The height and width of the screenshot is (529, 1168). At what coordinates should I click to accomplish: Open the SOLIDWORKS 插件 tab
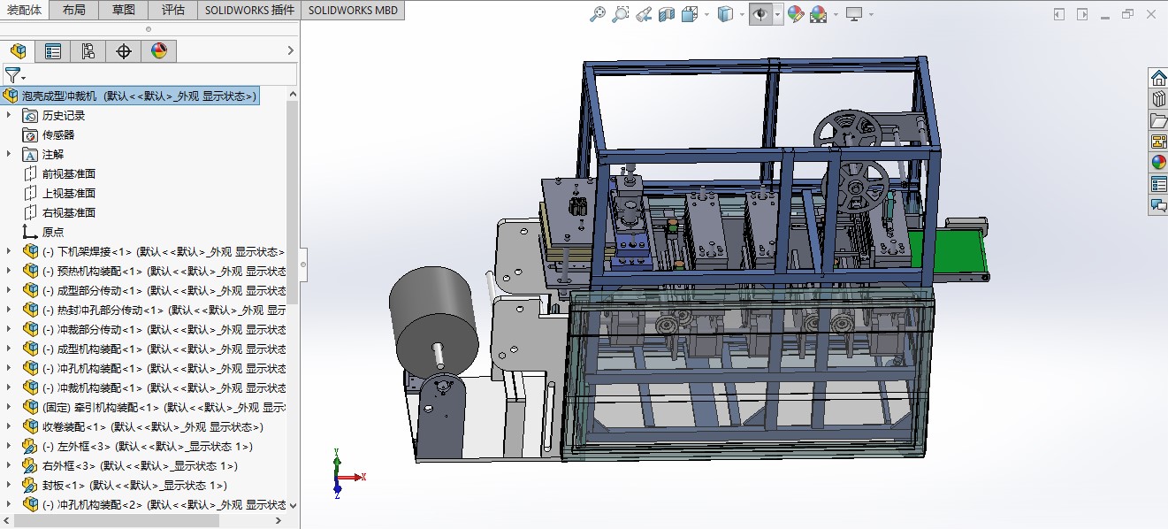(x=249, y=10)
